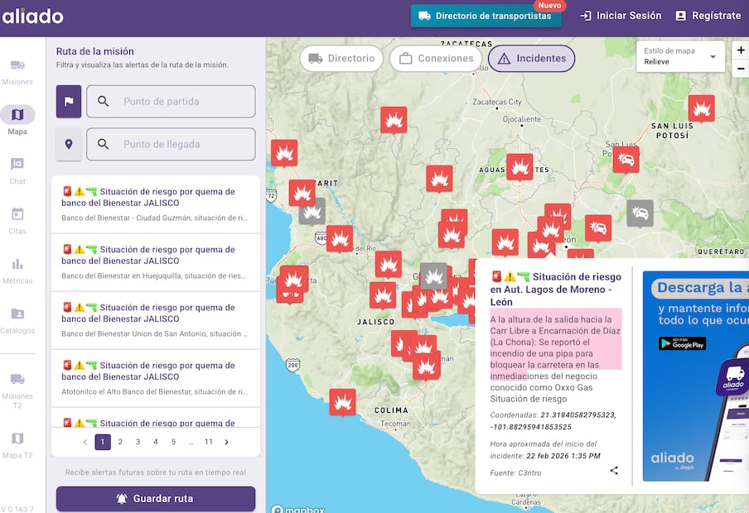Open the Métricas panel from the sidebar
This screenshot has height=513, width=749.
(17, 265)
